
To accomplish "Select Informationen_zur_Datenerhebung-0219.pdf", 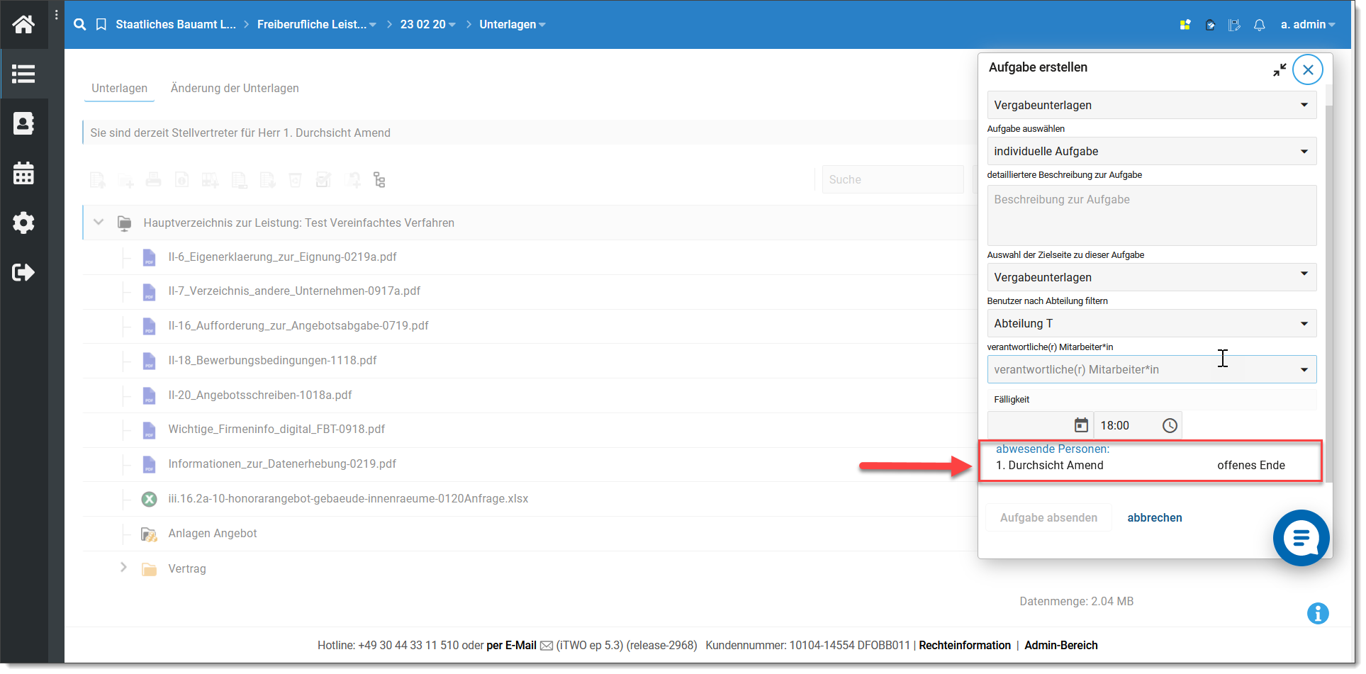I will (x=282, y=464).
